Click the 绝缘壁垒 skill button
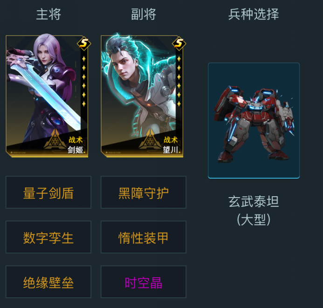 [48, 281]
